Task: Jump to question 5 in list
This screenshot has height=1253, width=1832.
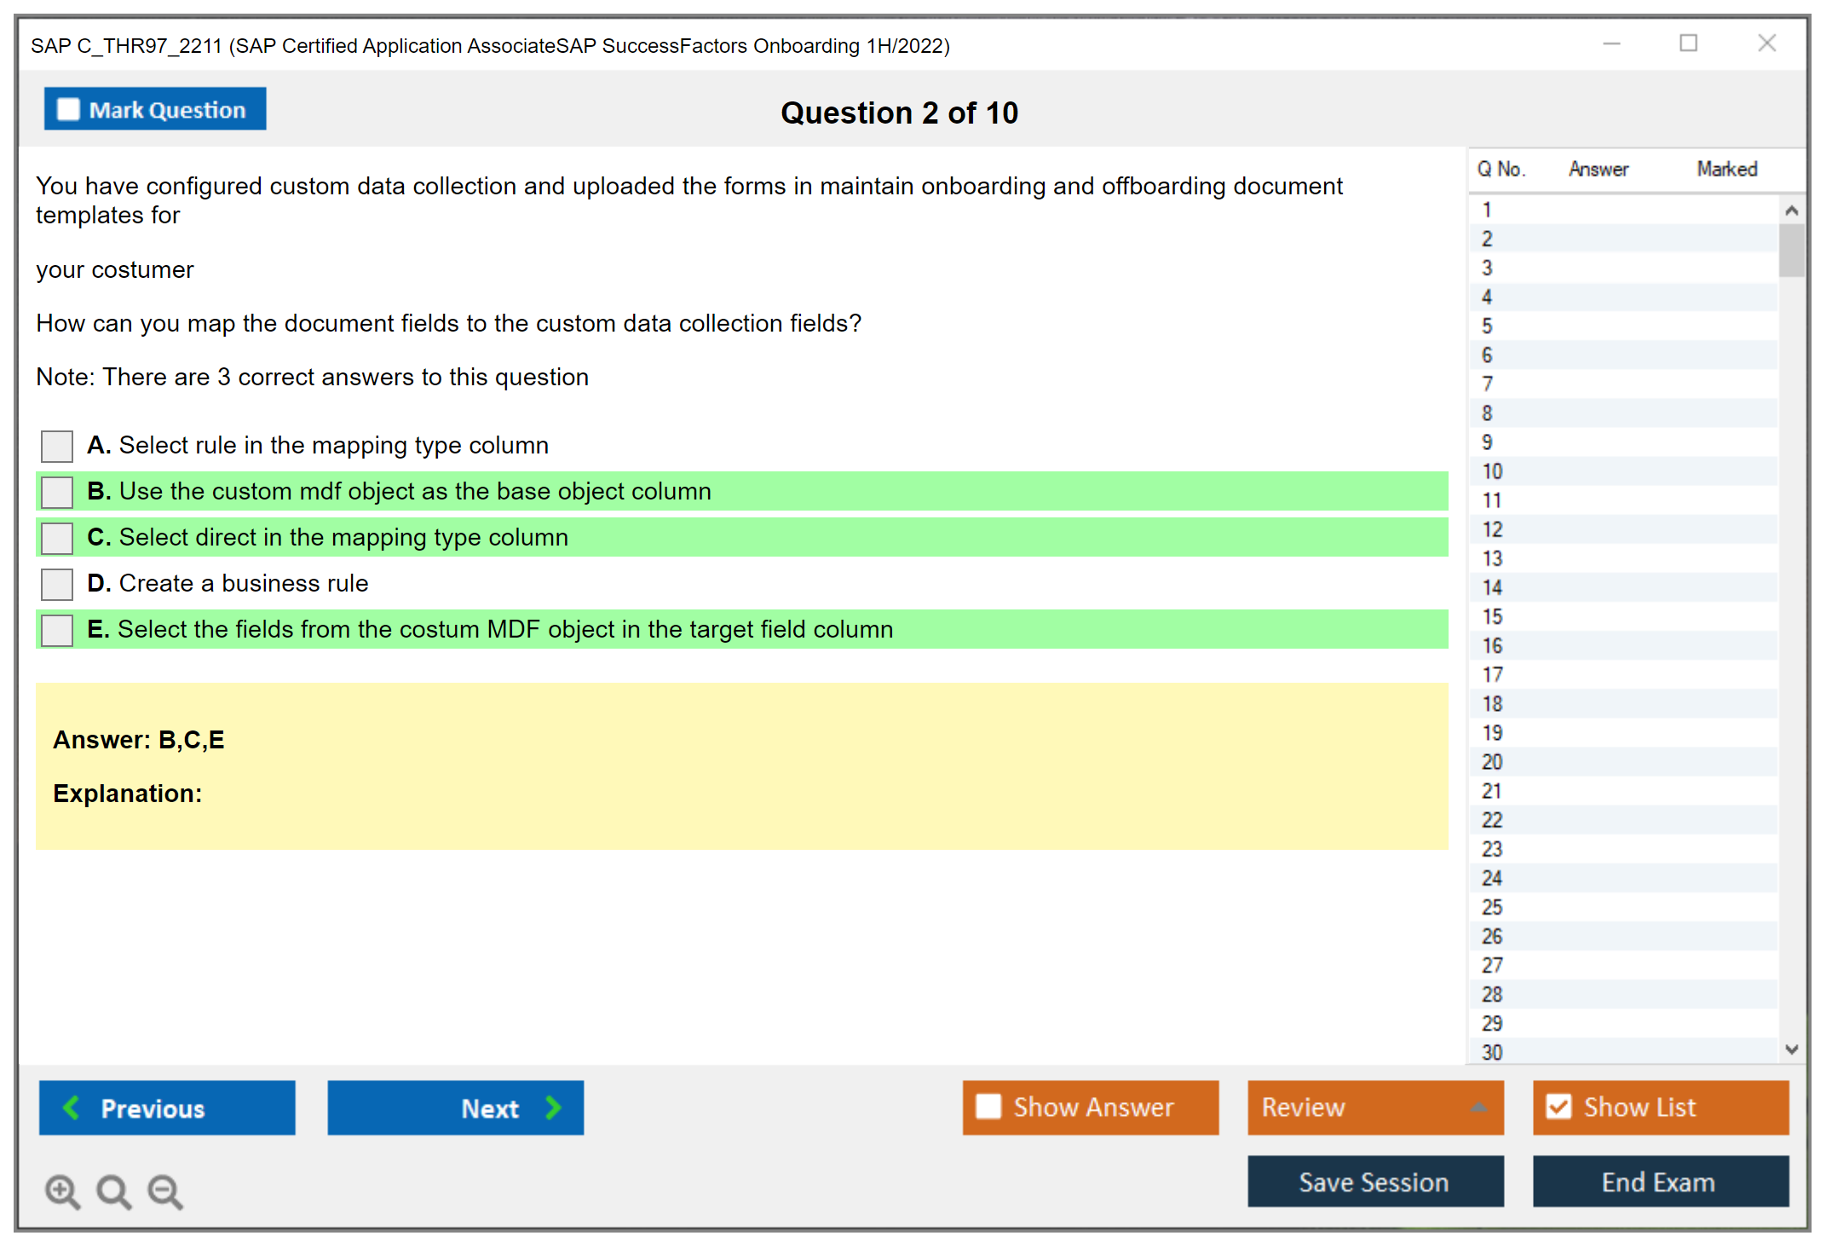Action: point(1488,326)
